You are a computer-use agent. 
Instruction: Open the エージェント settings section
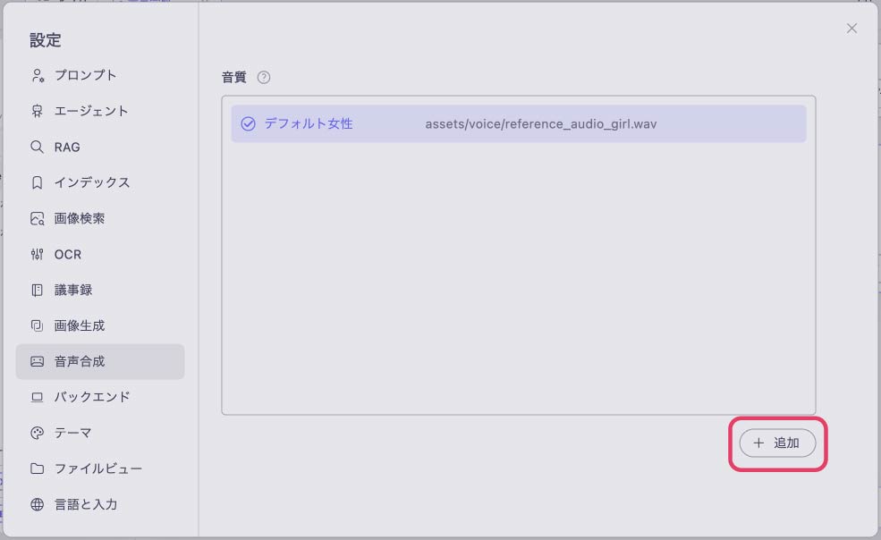click(x=100, y=111)
